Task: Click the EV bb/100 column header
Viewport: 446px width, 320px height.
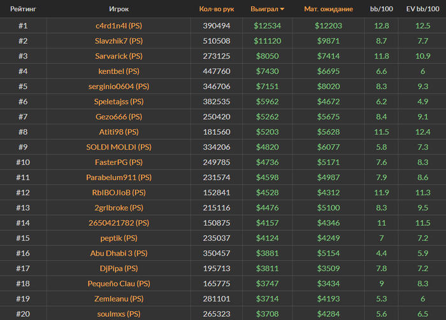Action: 422,9
